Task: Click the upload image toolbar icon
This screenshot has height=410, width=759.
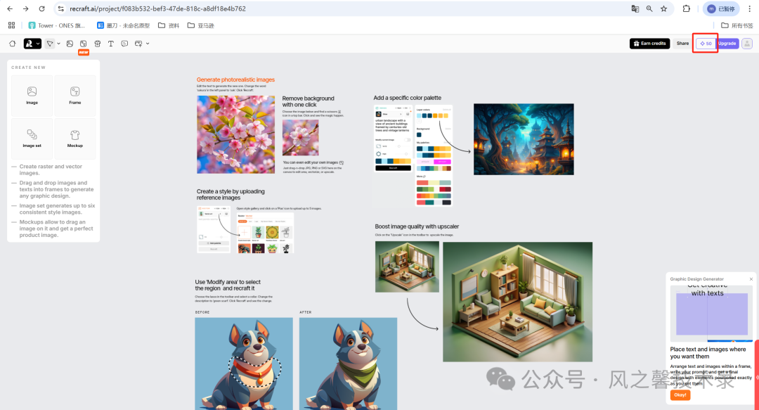Action: (138, 44)
